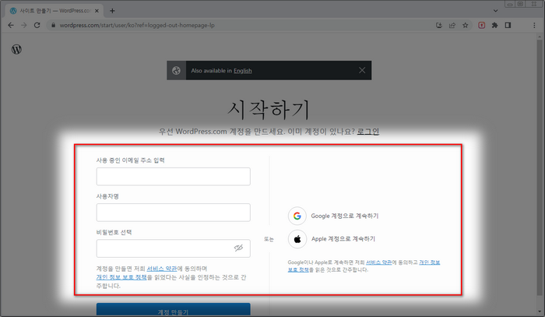Bookmark this page with the star icon

465,25
